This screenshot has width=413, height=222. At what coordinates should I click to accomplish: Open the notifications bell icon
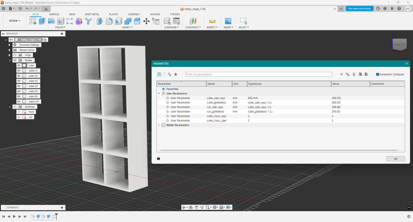point(392,9)
